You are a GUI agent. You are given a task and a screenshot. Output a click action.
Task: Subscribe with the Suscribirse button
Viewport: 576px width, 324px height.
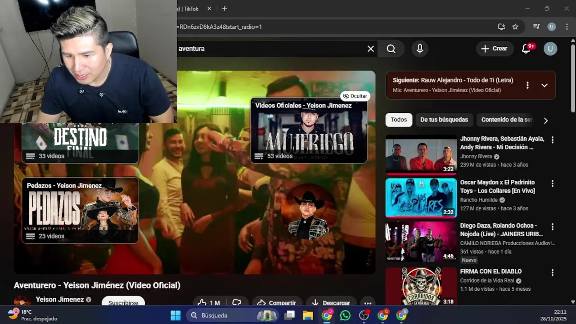click(x=123, y=301)
